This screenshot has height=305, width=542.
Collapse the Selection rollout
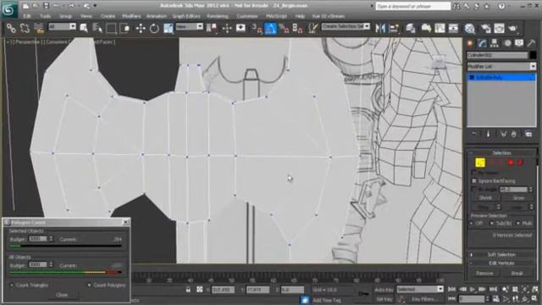click(501, 152)
